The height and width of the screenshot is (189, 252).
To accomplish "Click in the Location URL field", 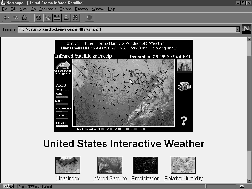I will (126, 30).
